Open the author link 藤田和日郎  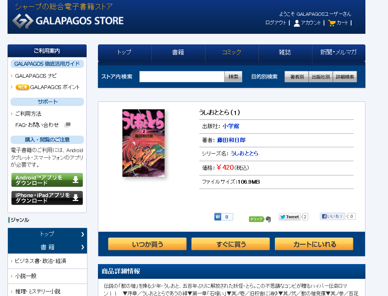(231, 140)
